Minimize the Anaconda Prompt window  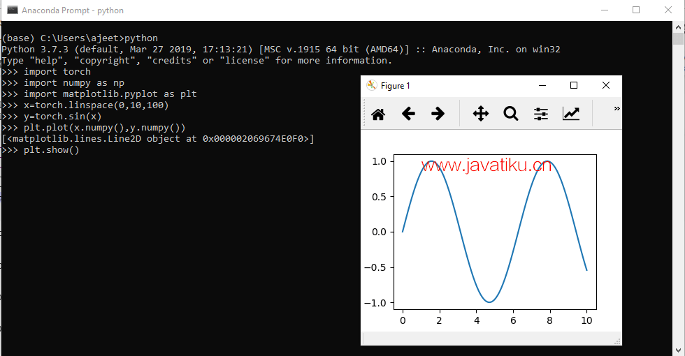coord(605,10)
